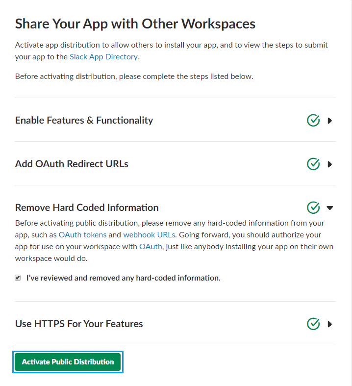The height and width of the screenshot is (386, 352).
Task: Click the Share Your App with Other Workspaces title
Action: pos(135,24)
